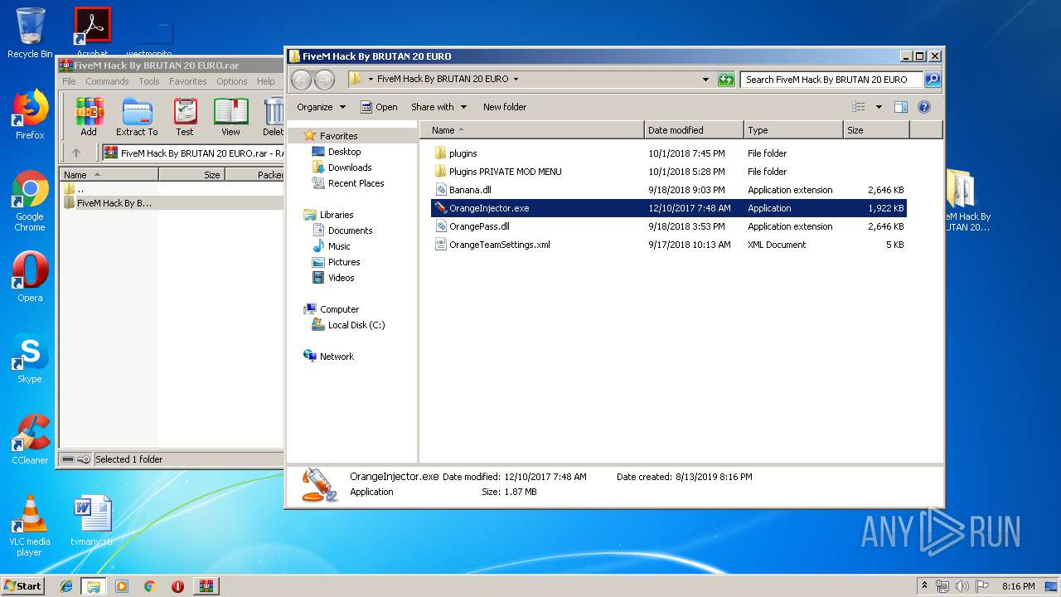This screenshot has height=597, width=1061.
Task: Sort by Name column header
Action: (532, 130)
